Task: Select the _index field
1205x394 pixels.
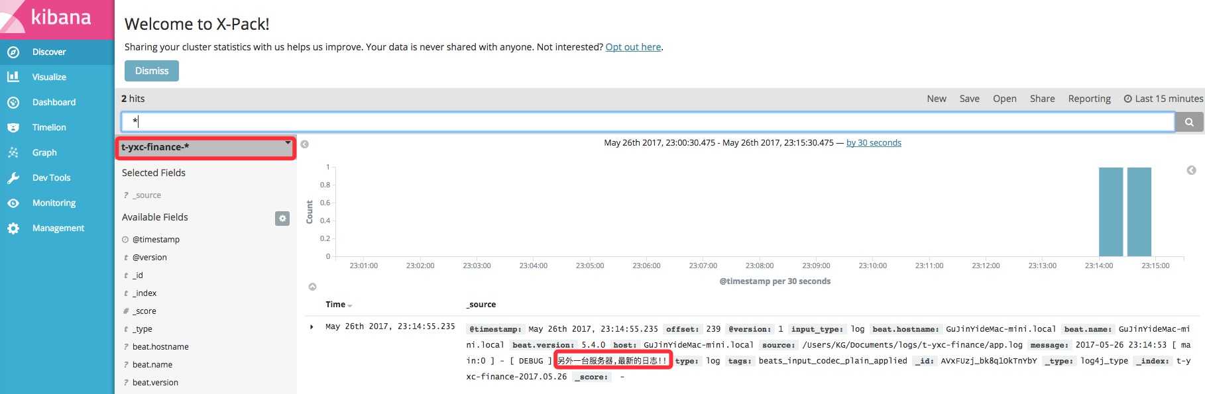Action: [x=144, y=293]
